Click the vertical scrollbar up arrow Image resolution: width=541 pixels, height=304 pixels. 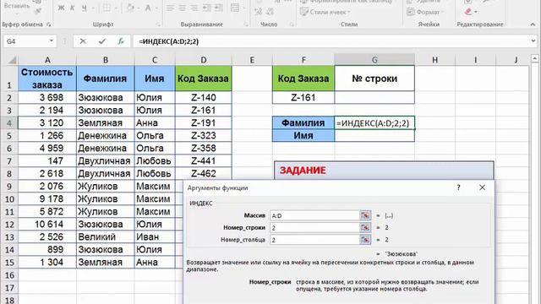(x=535, y=58)
